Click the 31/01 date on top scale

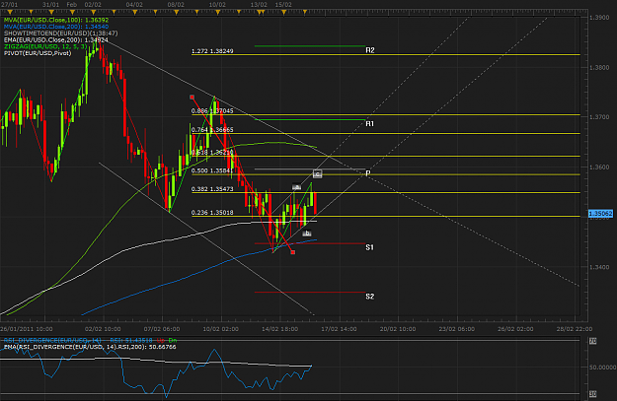click(50, 5)
